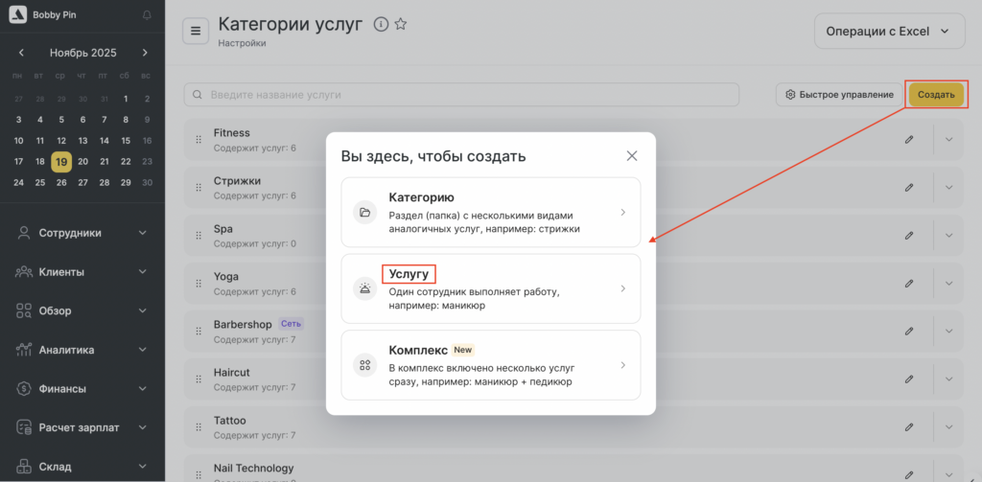982x482 pixels.
Task: Click the edit pencil for Fitness category
Action: point(909,140)
